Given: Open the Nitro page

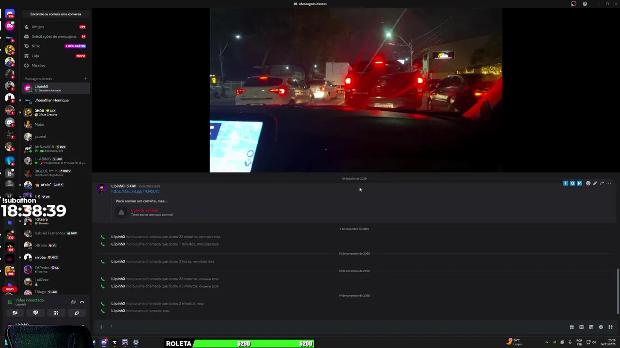Looking at the screenshot, I should pos(56,46).
